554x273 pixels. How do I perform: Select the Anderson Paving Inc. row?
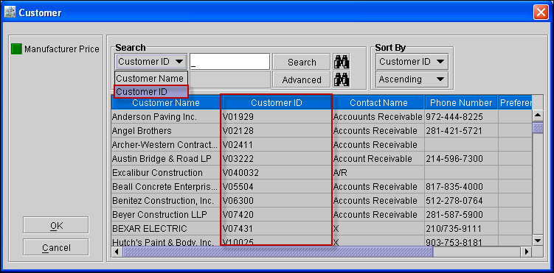point(322,116)
